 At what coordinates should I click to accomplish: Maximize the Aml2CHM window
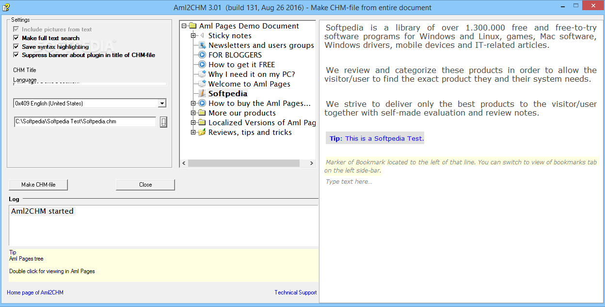click(576, 6)
